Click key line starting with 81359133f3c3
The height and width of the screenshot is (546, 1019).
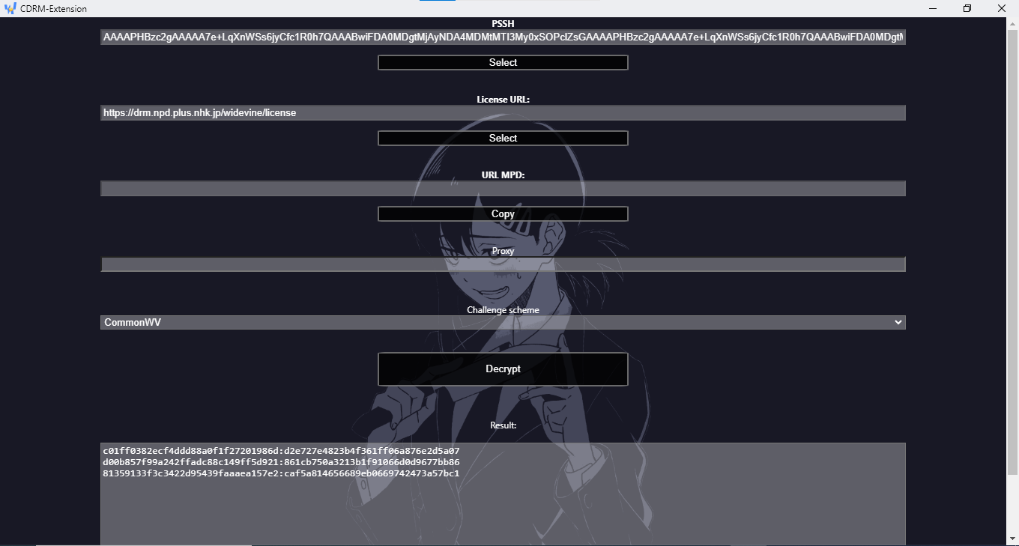[x=281, y=473]
